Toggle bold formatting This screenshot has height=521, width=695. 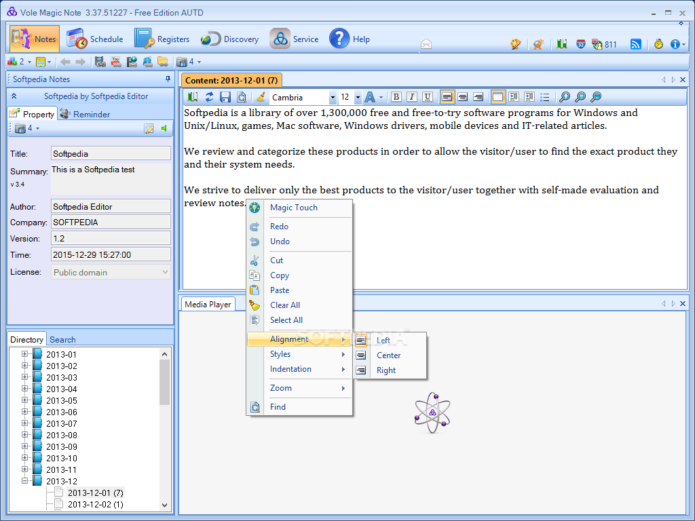point(396,97)
